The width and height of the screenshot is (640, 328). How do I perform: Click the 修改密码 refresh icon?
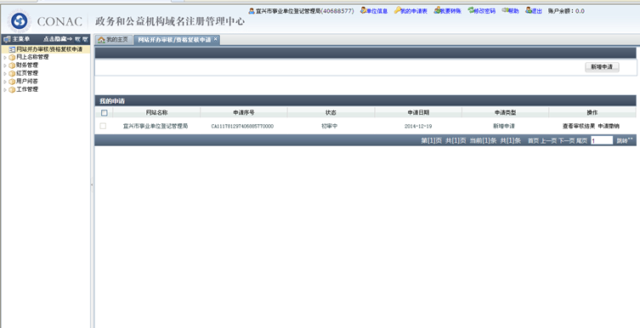471,10
